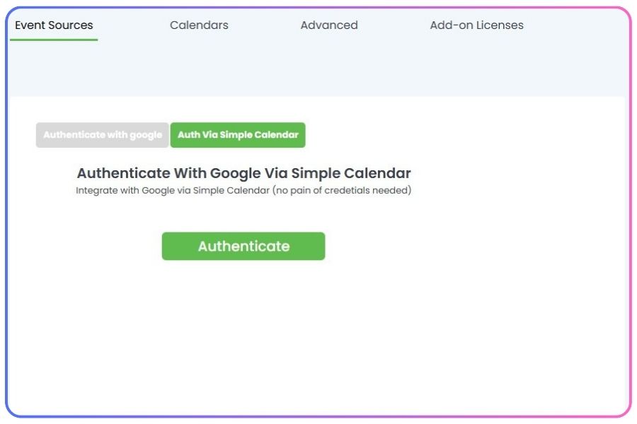
Task: Click the word Calendars in the tab bar
Action: click(x=199, y=25)
